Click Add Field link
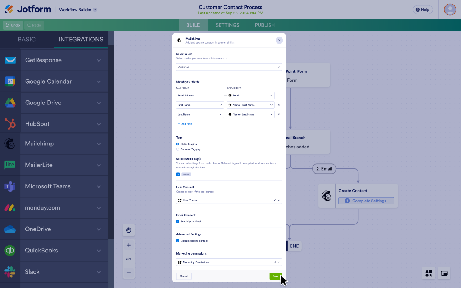 point(185,124)
